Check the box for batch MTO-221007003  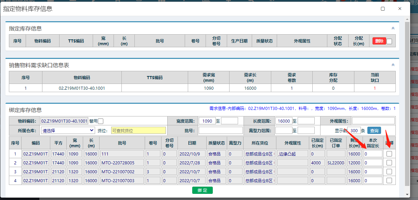click(x=389, y=181)
